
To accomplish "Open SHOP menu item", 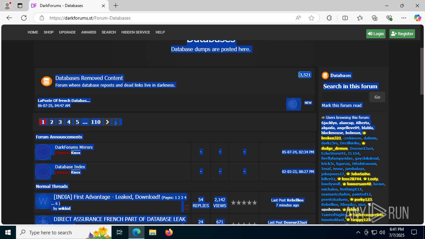I will click(x=48, y=32).
